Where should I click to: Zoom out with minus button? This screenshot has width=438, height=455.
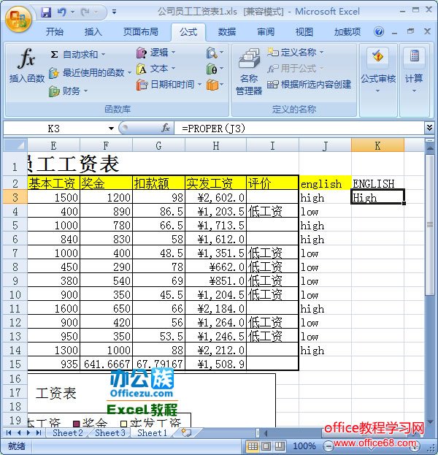[328, 446]
